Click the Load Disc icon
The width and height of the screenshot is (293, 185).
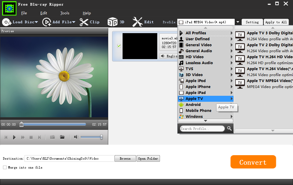pyautogui.click(x=7, y=22)
